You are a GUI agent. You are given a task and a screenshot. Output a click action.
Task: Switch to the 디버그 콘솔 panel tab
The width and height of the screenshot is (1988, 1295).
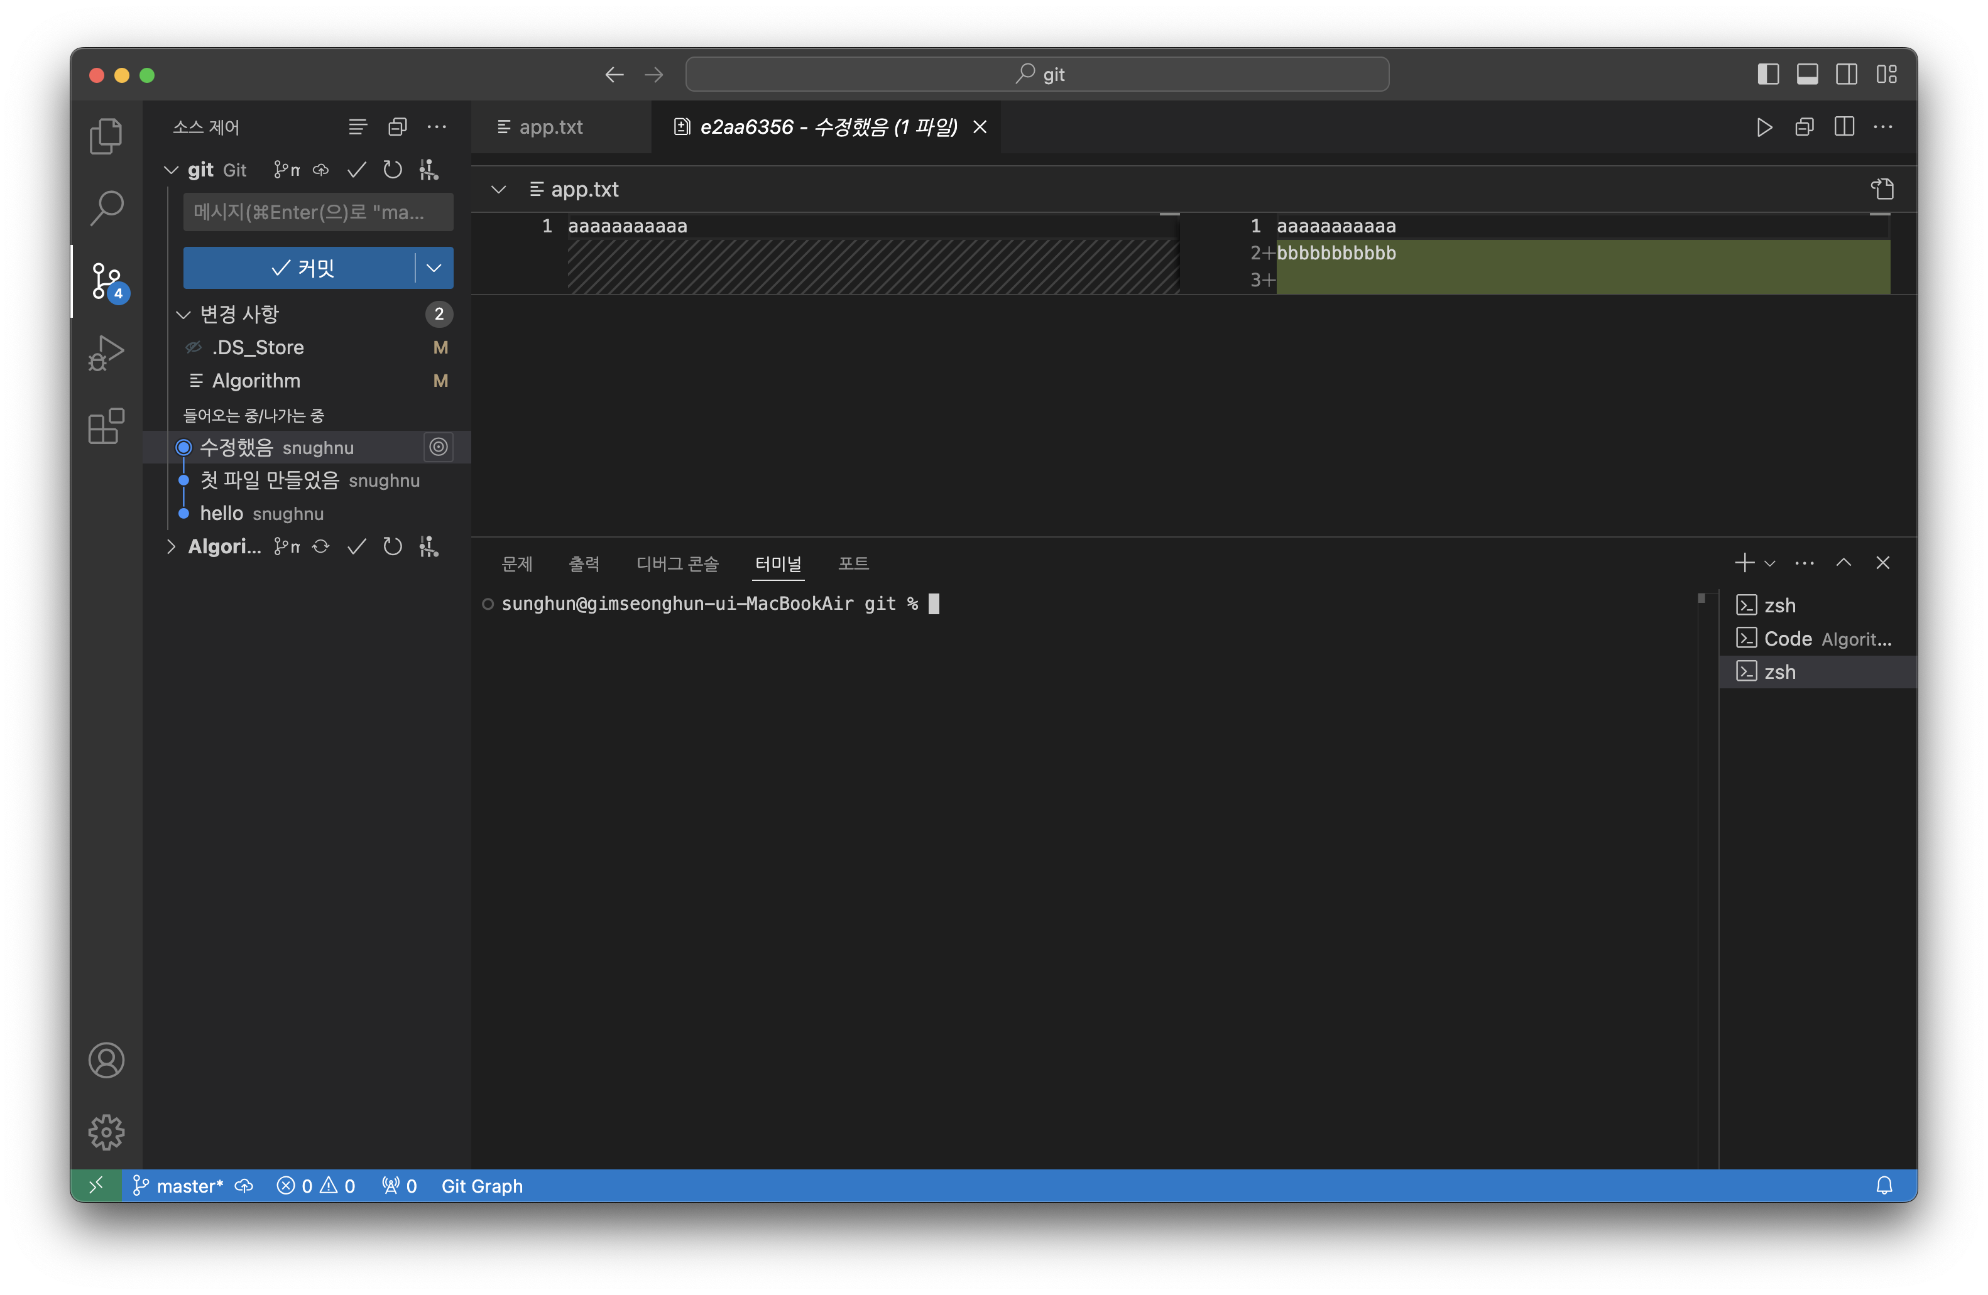click(x=677, y=563)
